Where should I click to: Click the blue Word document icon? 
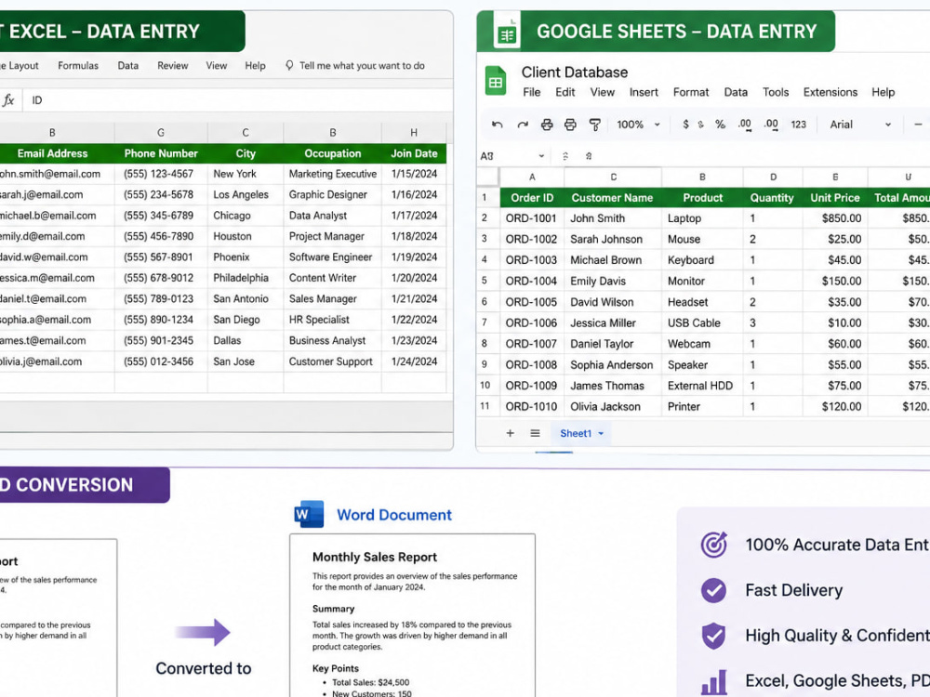(309, 515)
